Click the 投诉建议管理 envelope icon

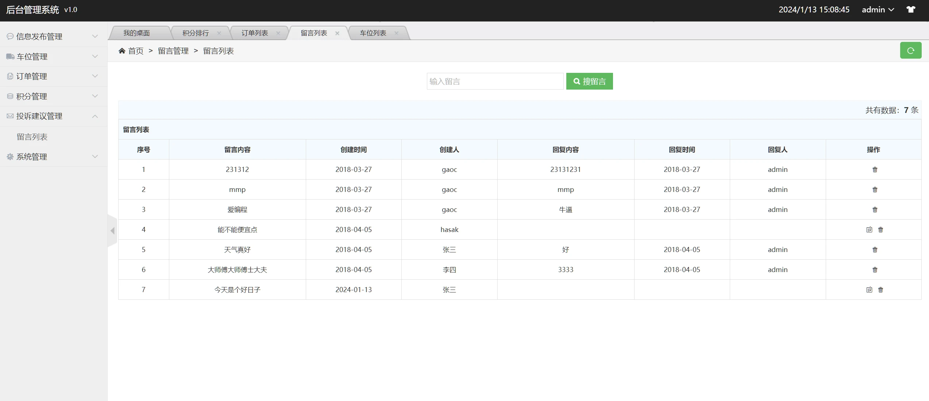pyautogui.click(x=10, y=116)
